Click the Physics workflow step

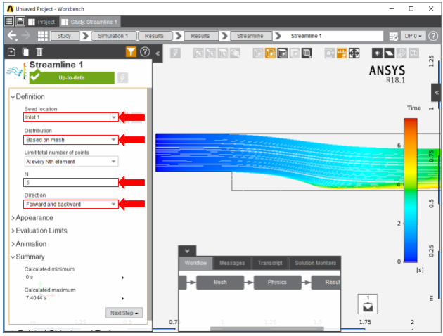tap(278, 283)
